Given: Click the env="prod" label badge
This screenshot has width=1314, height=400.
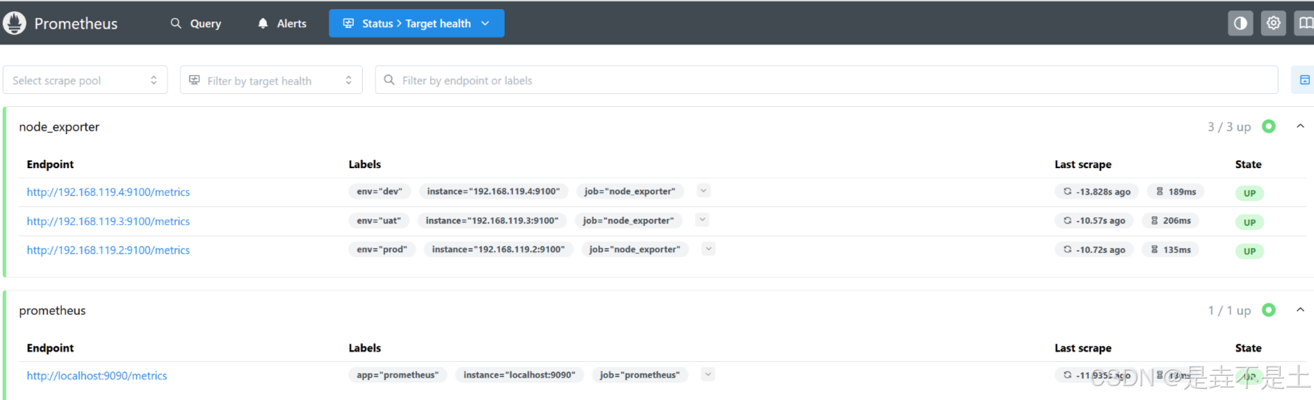Looking at the screenshot, I should click(382, 249).
